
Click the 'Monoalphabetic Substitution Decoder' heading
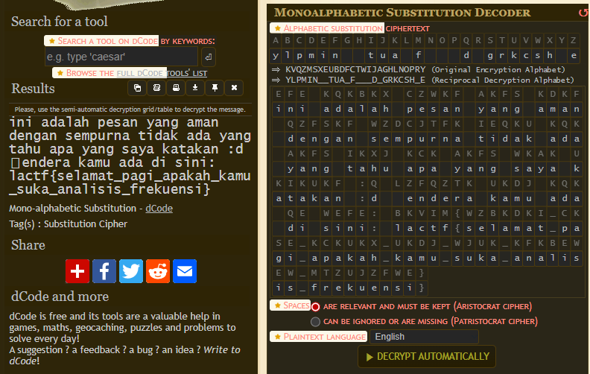pyautogui.click(x=402, y=13)
